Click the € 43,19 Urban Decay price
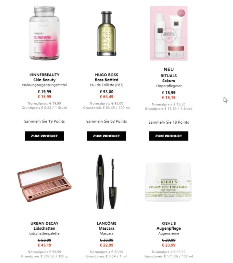The height and width of the screenshot is (263, 233). pyautogui.click(x=44, y=245)
